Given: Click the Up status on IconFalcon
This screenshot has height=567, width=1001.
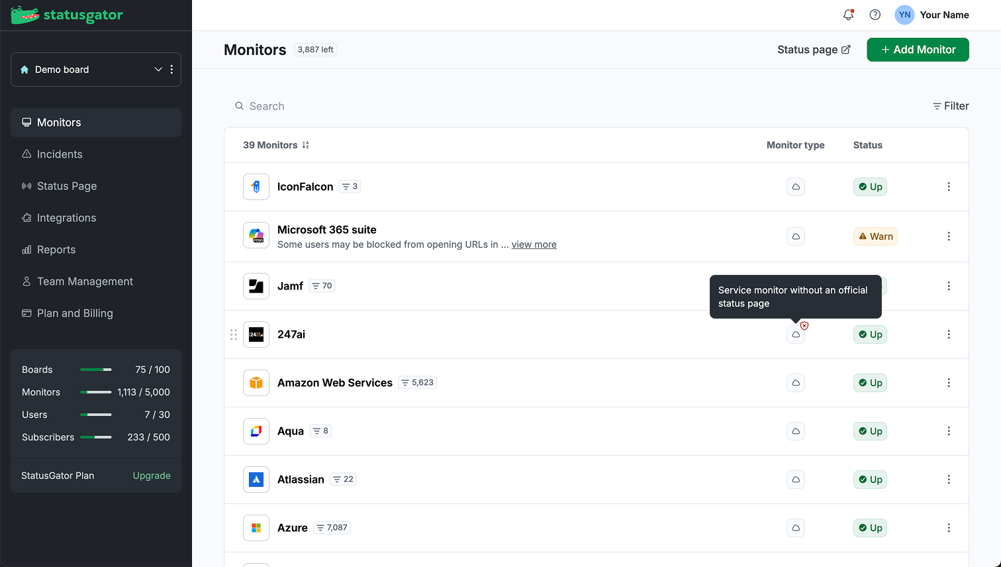Looking at the screenshot, I should pos(870,187).
